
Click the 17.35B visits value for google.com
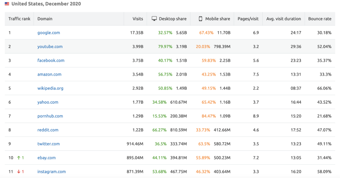(136, 33)
